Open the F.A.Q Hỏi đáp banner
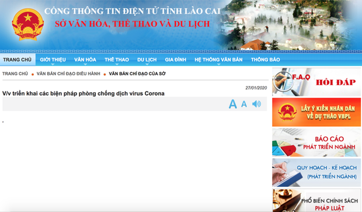 tap(316, 82)
